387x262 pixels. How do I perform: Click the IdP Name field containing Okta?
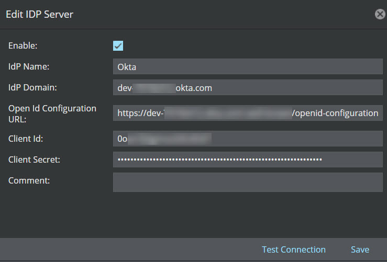248,66
